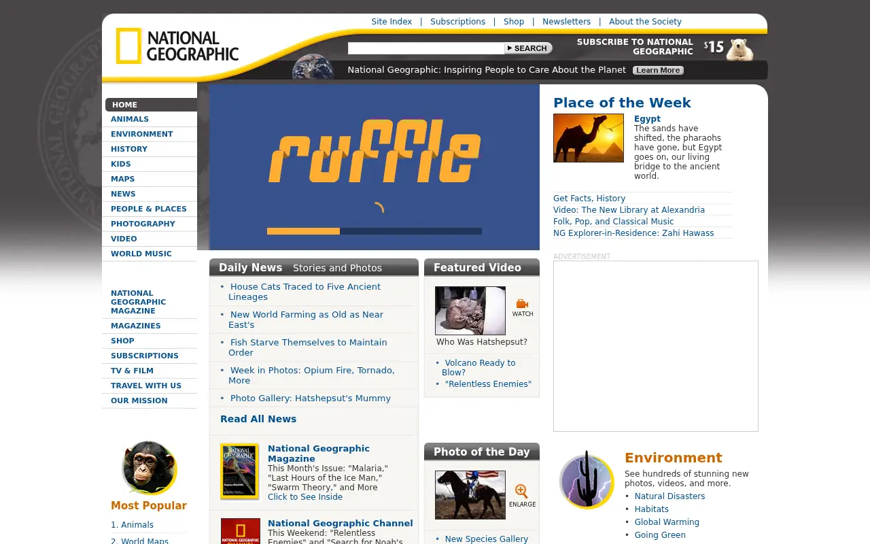Screen dimensions: 870x544
Task: Click the National Geographic Channel thumbnail
Action: pyautogui.click(x=241, y=531)
